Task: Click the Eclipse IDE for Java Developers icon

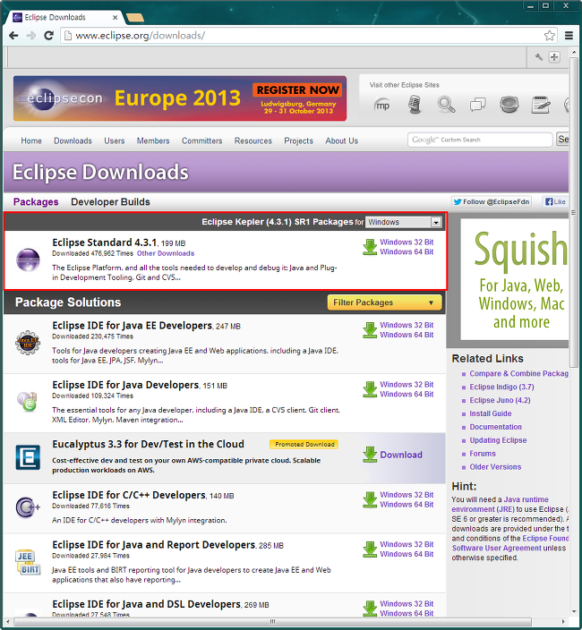Action: 28,402
